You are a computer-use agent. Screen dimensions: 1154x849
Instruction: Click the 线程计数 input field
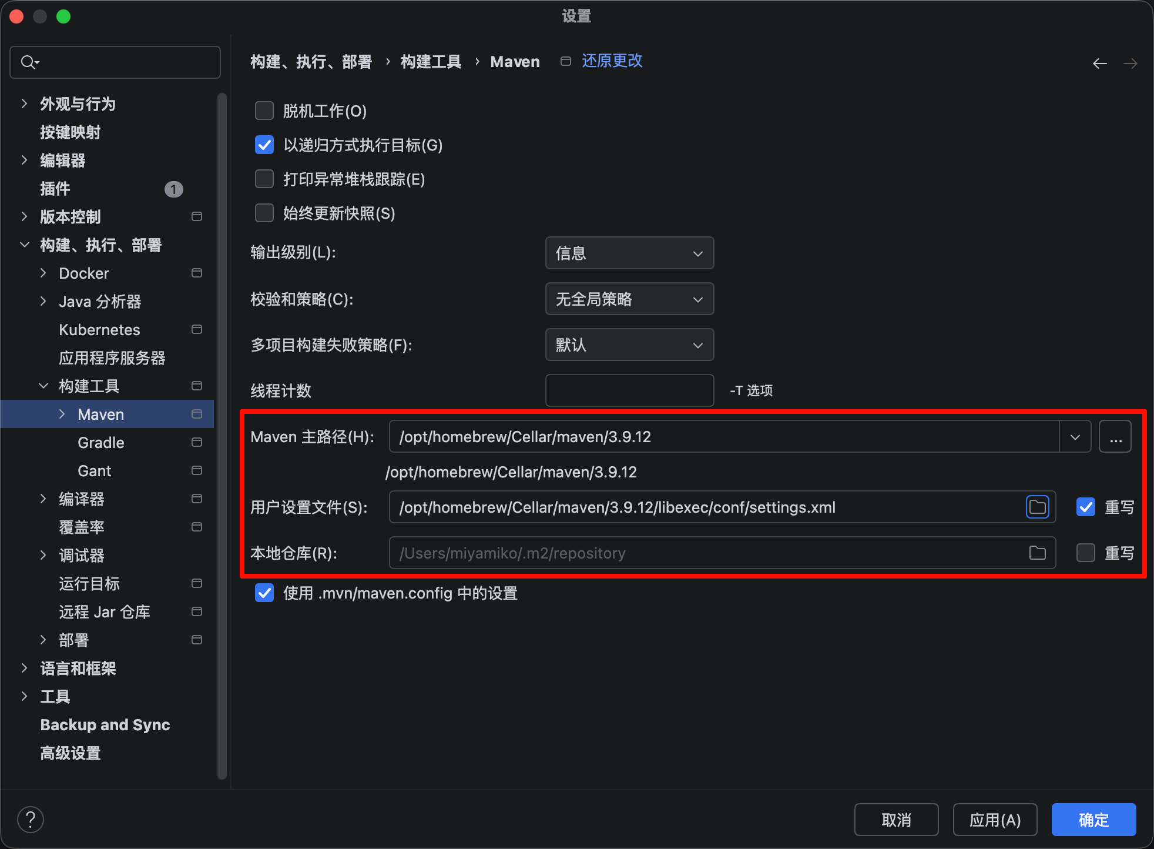coord(629,390)
